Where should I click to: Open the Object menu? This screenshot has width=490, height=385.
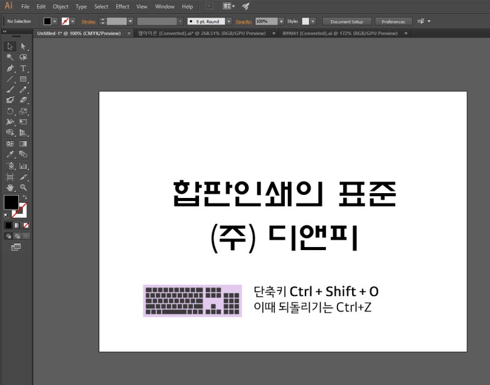pyautogui.click(x=61, y=7)
